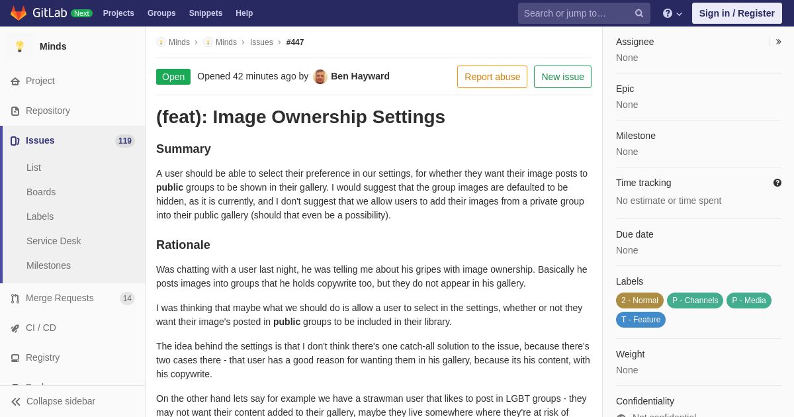Click the Minds project name in sidebar

(x=53, y=46)
